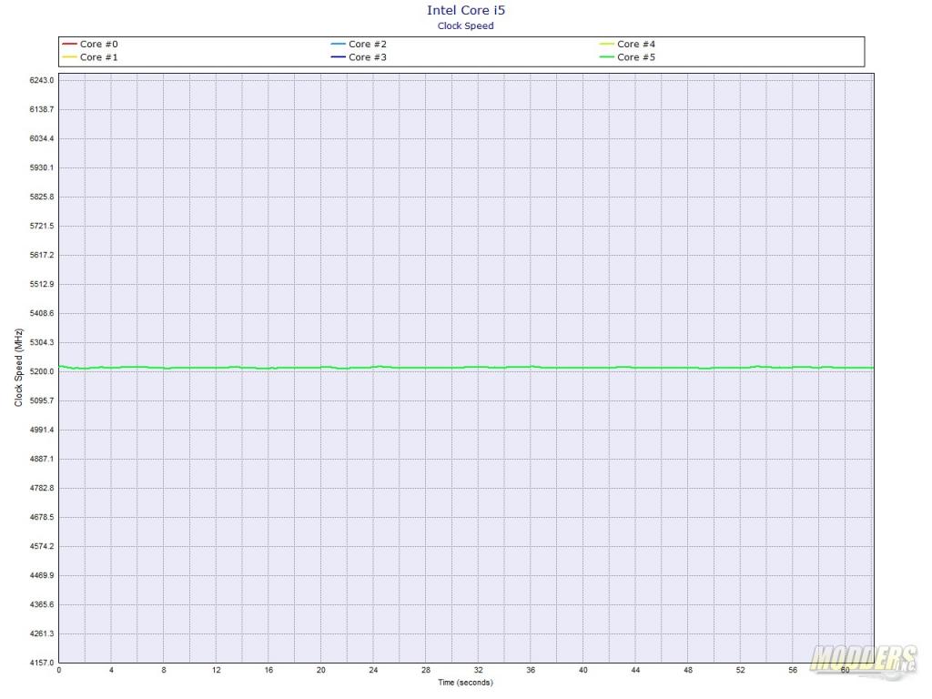Viewport: 932px width, 699px height.
Task: Click the 5200.0 y-axis value
Action: tap(42, 371)
